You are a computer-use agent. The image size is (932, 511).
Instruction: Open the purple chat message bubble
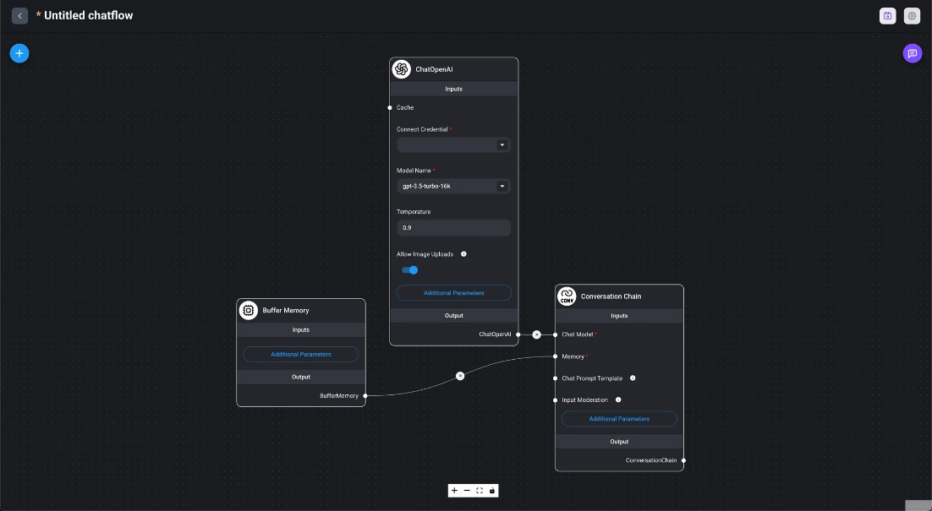tap(912, 53)
